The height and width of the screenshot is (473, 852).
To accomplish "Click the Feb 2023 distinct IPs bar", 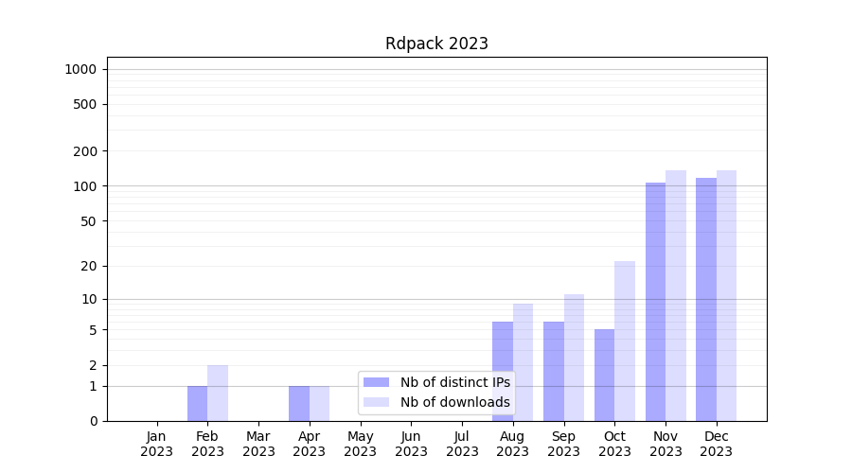I will (197, 403).
